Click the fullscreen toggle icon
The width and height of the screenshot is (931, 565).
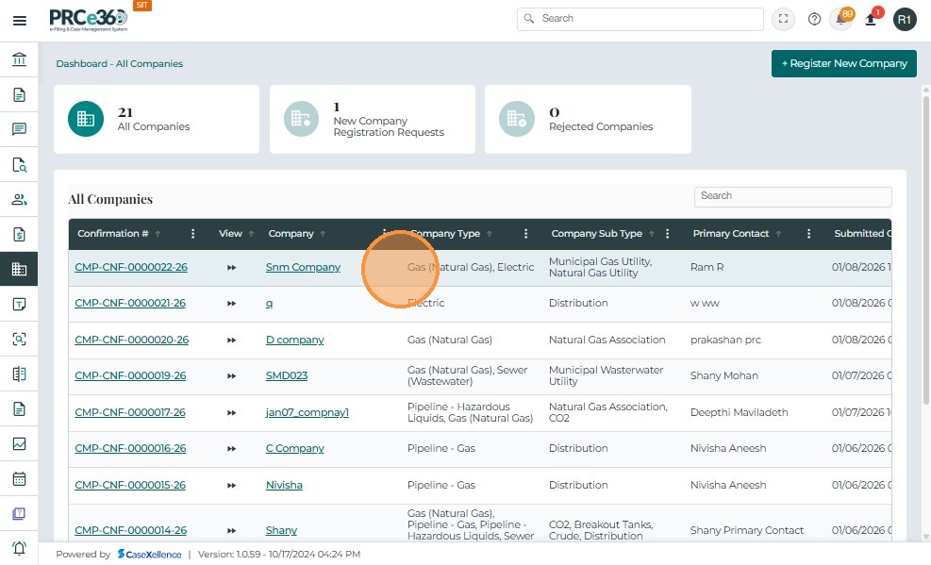pyautogui.click(x=783, y=19)
